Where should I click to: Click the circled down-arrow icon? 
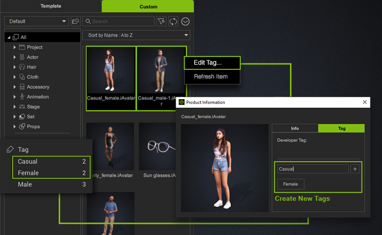[x=186, y=21]
